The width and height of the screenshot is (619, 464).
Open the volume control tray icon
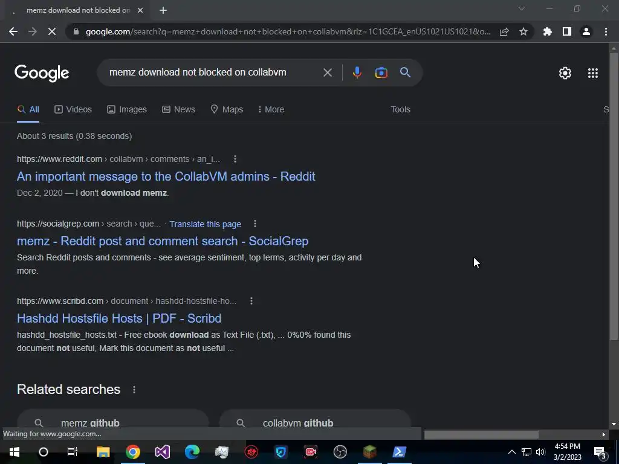[x=540, y=452]
